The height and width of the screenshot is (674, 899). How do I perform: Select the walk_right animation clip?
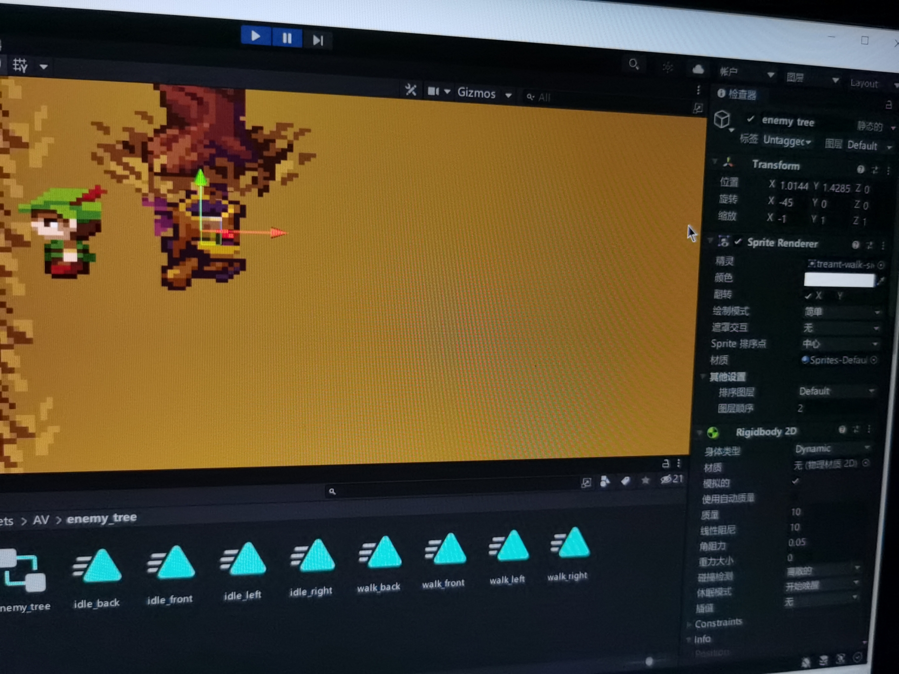(x=568, y=554)
